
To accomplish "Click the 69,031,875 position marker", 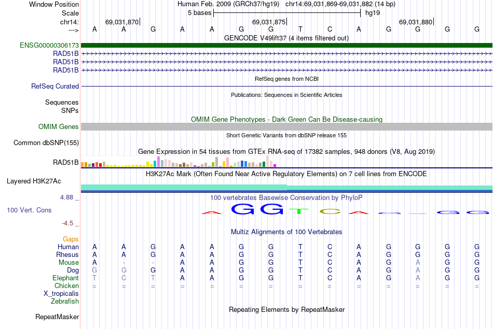I will click(269, 22).
